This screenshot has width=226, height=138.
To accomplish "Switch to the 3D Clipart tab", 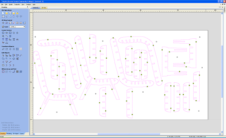I will (x=15, y=134).
